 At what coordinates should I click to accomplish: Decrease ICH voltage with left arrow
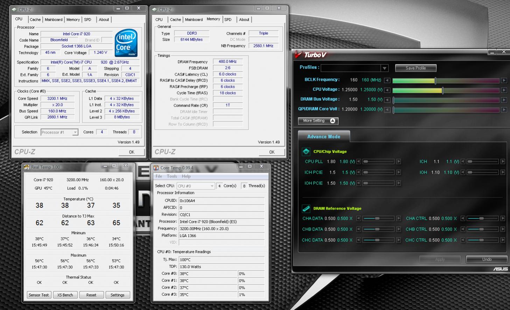(x=463, y=161)
